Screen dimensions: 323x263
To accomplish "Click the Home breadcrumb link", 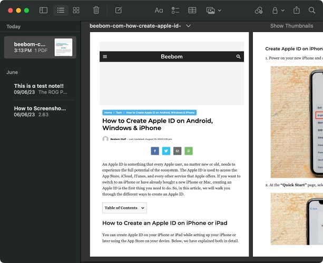I will pos(108,113).
